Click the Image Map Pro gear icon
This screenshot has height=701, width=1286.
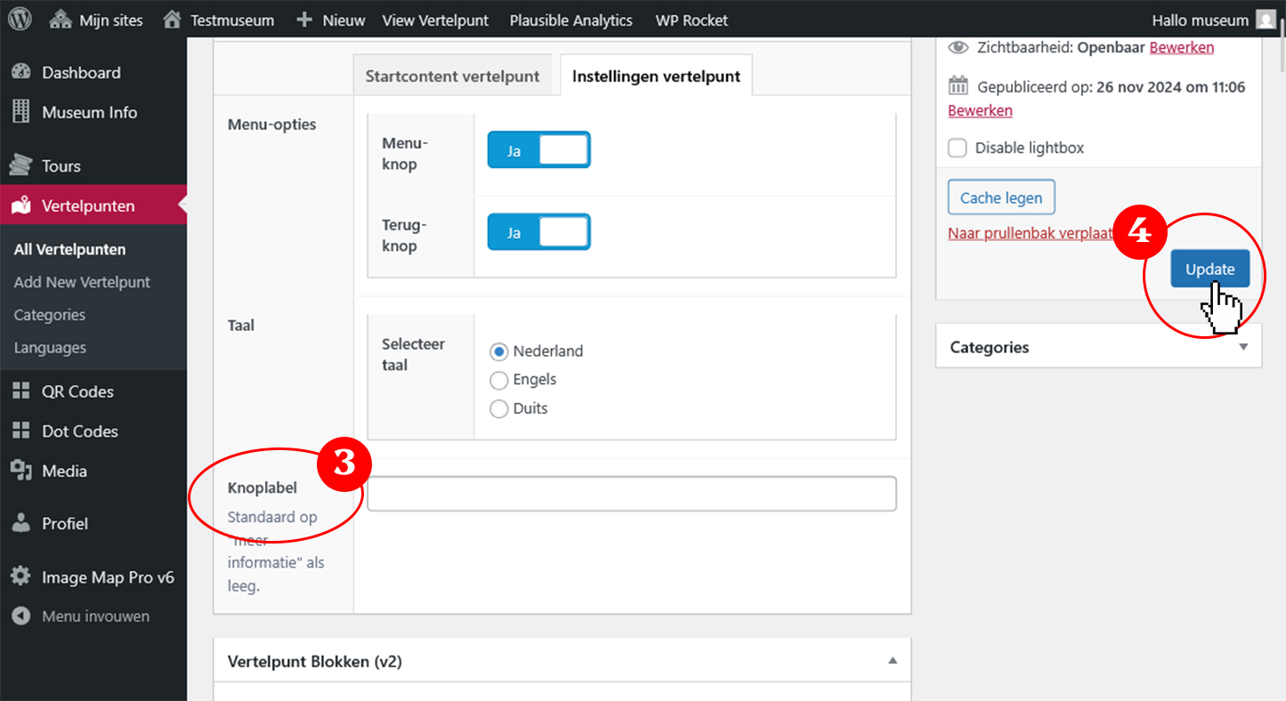pos(21,577)
